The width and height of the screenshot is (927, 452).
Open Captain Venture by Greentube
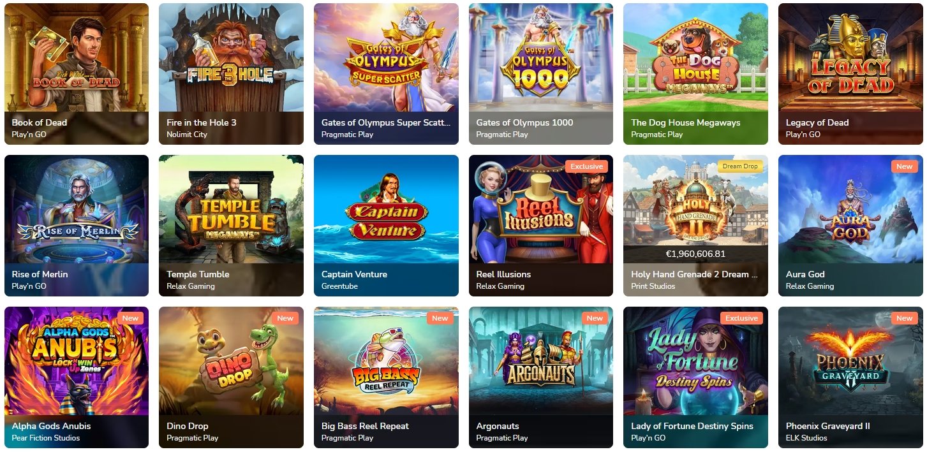[x=386, y=226]
